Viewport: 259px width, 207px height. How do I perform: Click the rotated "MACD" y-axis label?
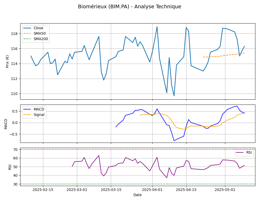(6, 124)
